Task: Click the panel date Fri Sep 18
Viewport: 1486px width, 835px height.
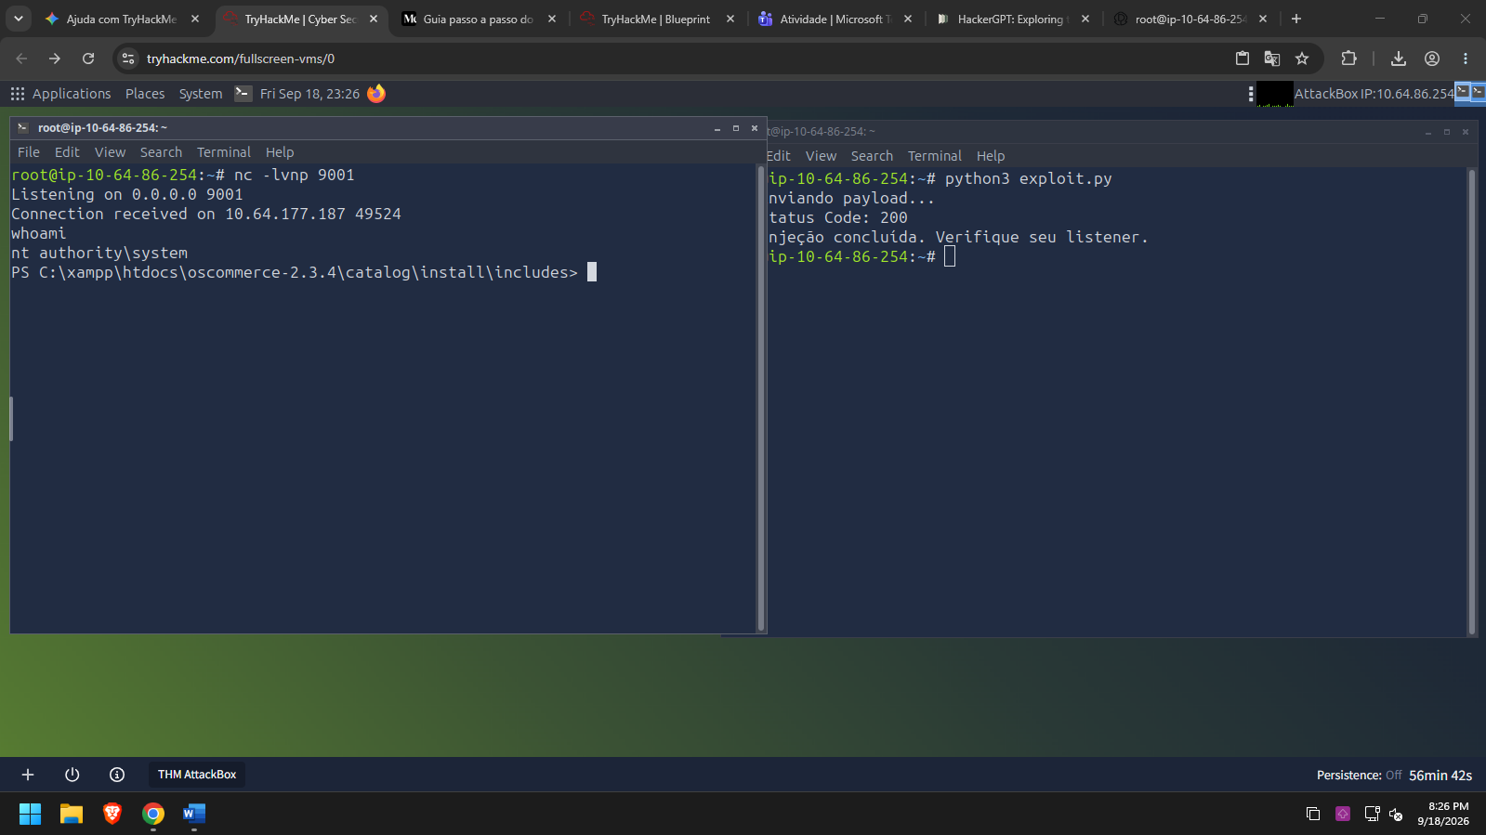Action: click(x=309, y=94)
